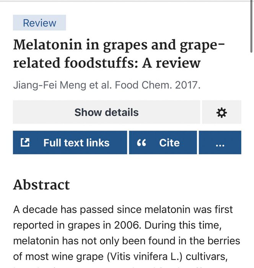Open the display options gear icon
Image resolution: width=254 pixels, height=268 pixels.
[221, 113]
